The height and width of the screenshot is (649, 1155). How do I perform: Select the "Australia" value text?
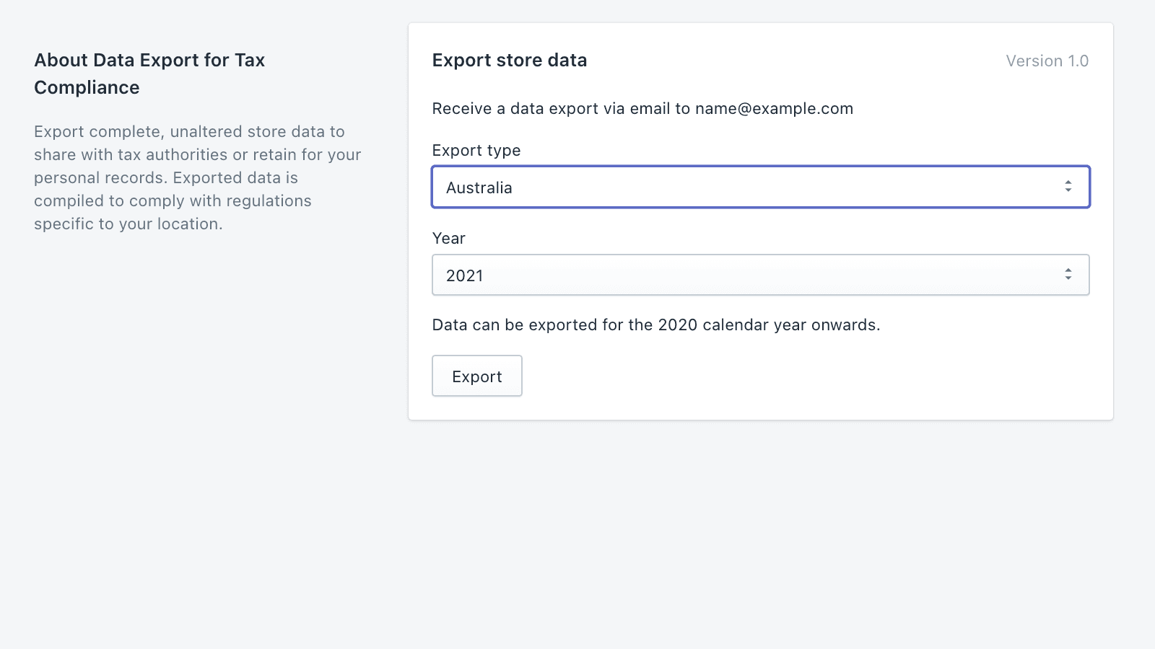tap(479, 188)
